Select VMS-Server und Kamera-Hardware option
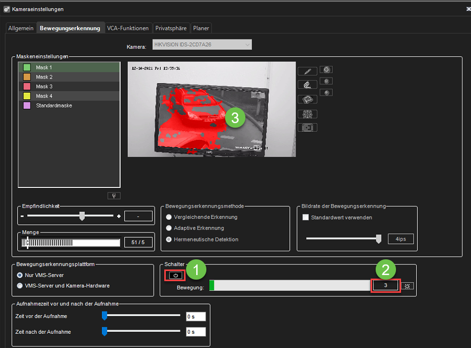 tap(20, 286)
